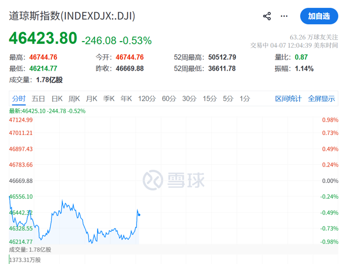This screenshot has height=264, width=352.
Task: Select the 15分 interval tab
Action: click(210, 99)
